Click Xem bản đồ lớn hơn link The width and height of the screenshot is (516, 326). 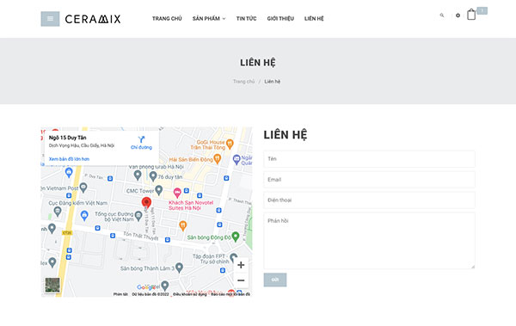point(69,159)
